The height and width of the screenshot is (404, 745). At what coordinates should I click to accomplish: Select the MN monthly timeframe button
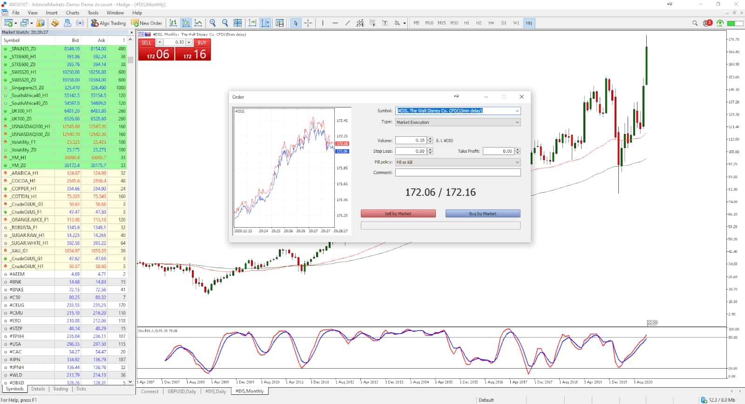[529, 23]
